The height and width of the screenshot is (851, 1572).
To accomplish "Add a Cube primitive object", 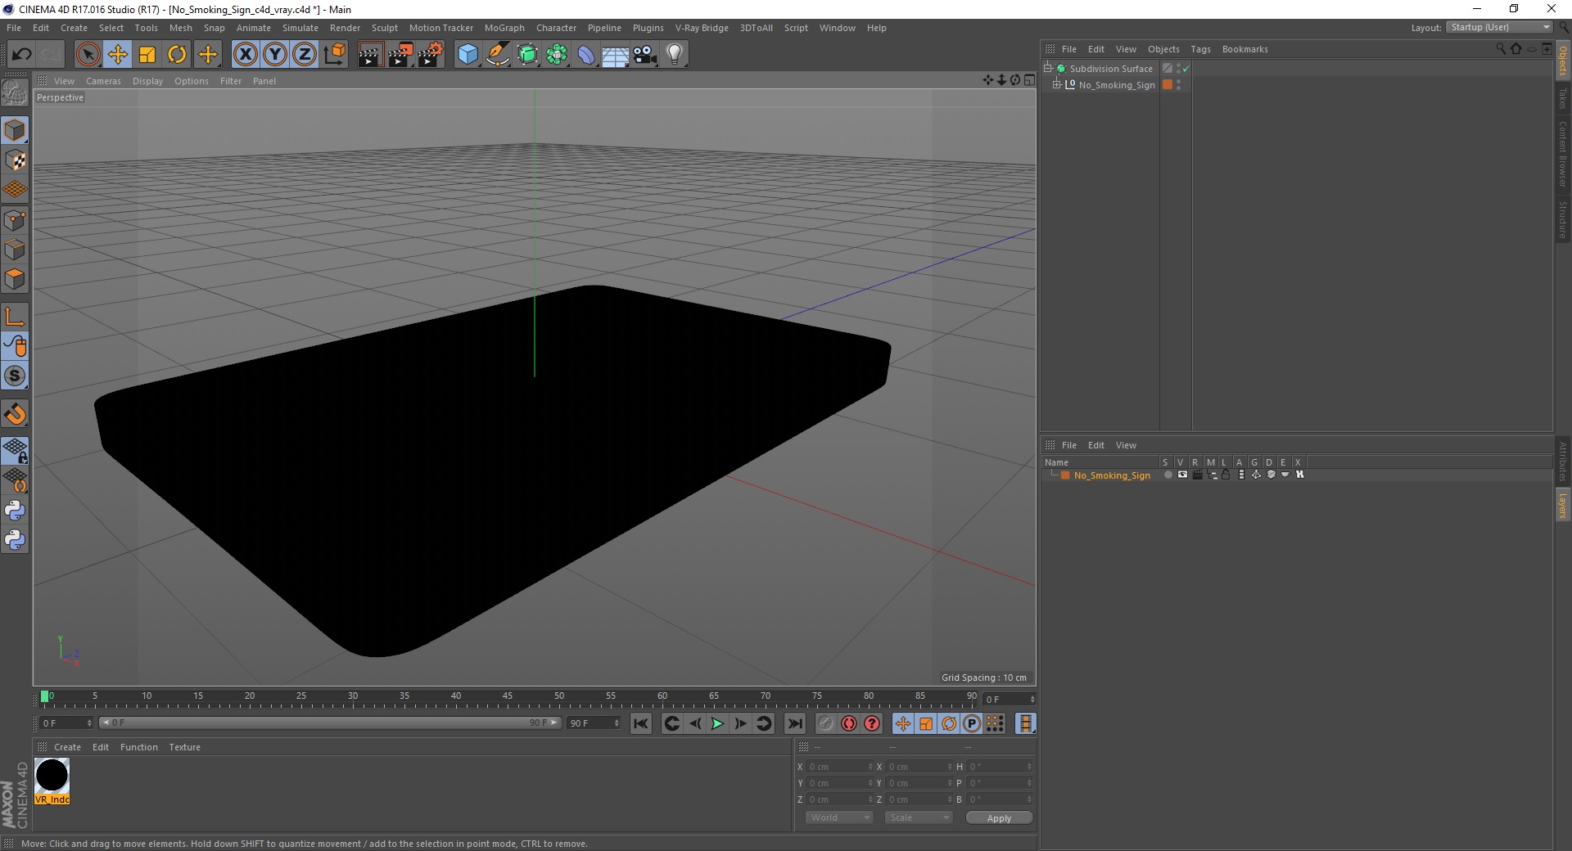I will pos(468,55).
